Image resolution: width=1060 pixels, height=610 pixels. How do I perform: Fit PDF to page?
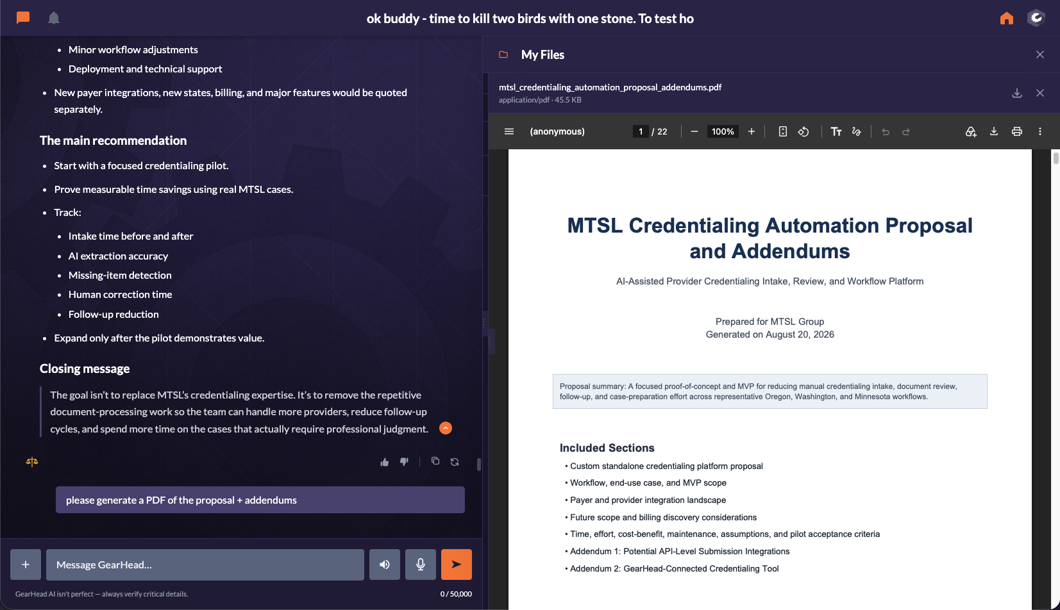coord(783,131)
